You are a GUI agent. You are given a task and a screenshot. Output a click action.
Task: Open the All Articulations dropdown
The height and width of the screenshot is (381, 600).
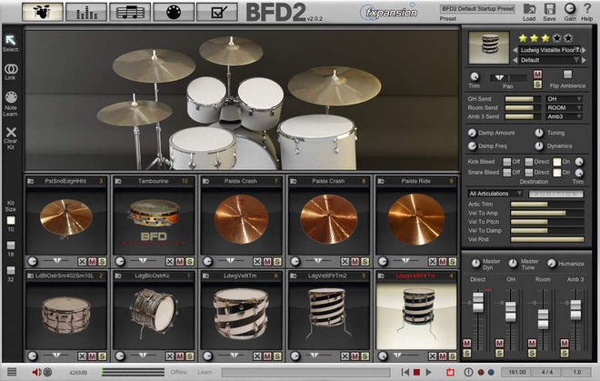coord(495,194)
